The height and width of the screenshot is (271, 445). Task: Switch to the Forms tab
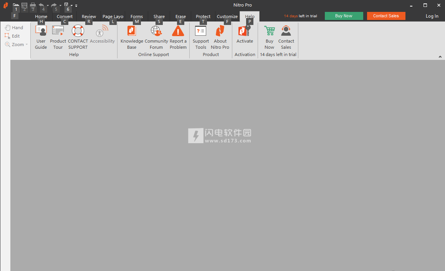coord(137,17)
